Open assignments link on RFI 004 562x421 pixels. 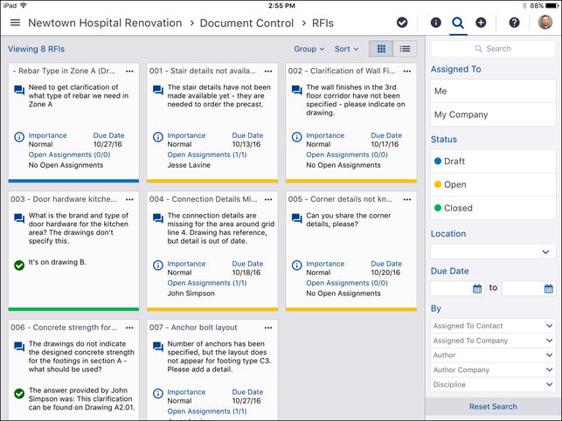(x=198, y=283)
